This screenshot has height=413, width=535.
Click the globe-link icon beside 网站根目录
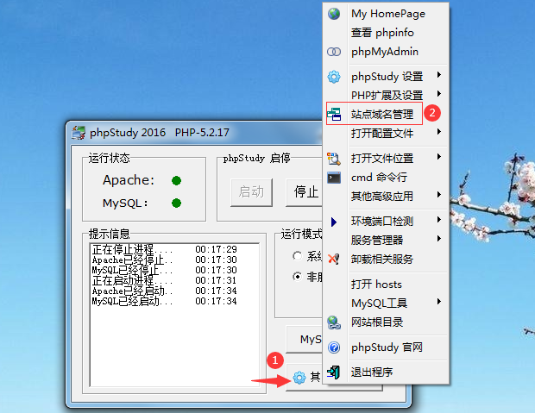(x=334, y=322)
